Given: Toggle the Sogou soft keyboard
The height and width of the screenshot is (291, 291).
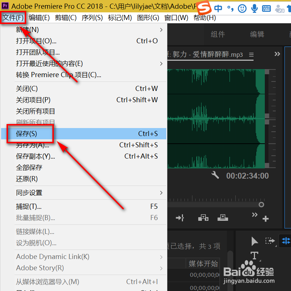Looking at the screenshot, I should pyautogui.click(x=266, y=8).
